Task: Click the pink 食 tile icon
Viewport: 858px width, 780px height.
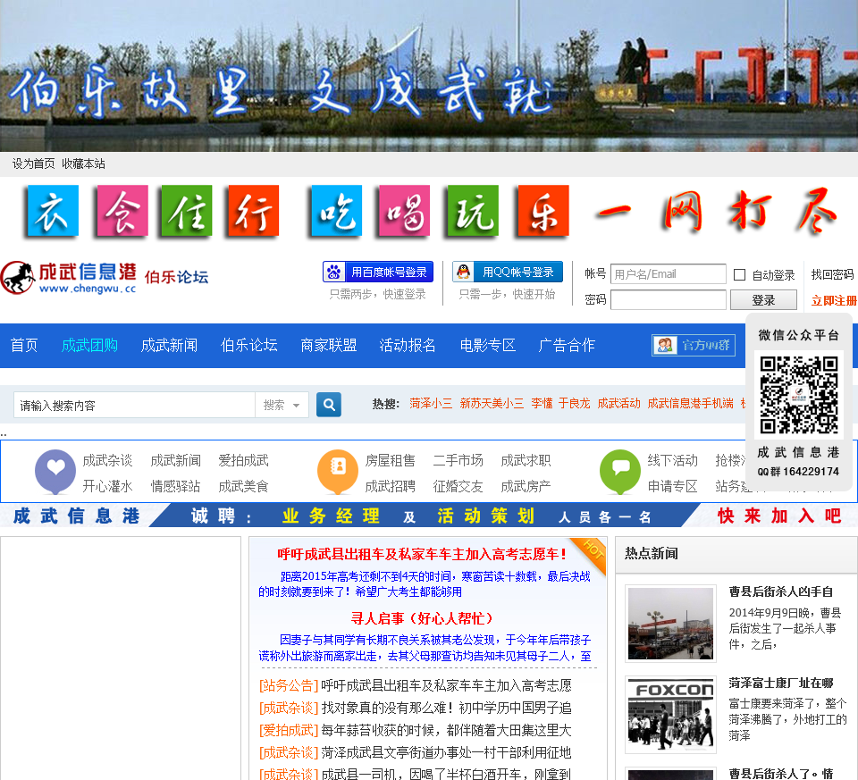Action: 122,211
